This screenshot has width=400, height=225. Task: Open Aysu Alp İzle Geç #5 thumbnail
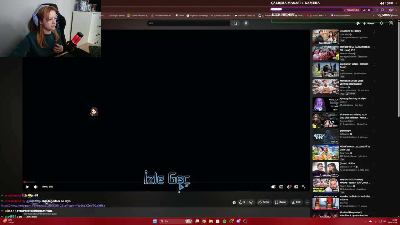325,104
